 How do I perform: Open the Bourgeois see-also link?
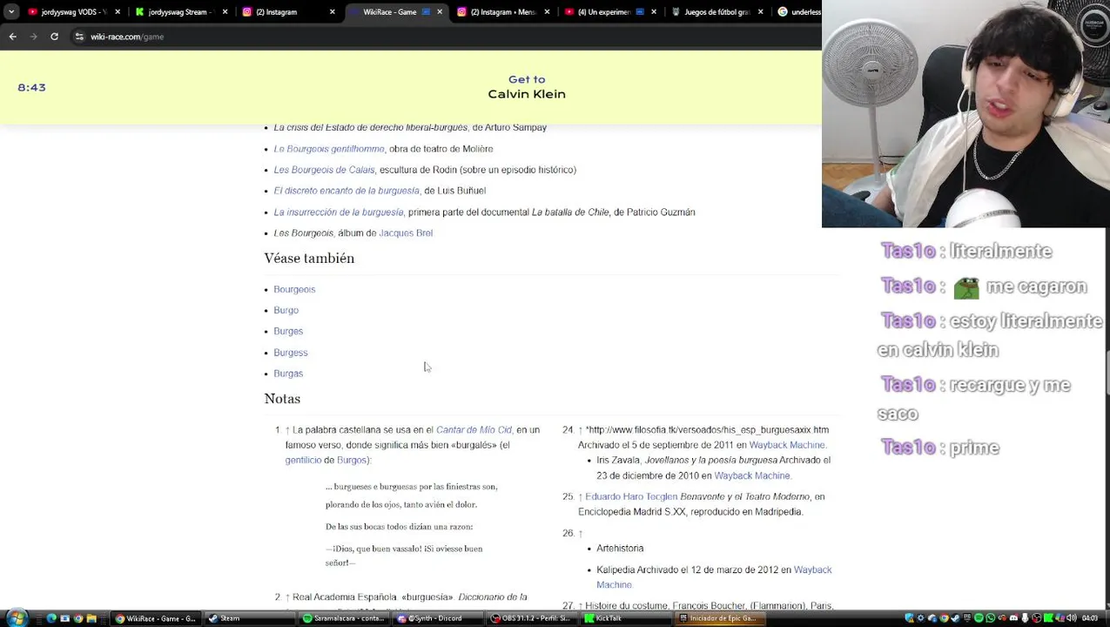pyautogui.click(x=294, y=289)
